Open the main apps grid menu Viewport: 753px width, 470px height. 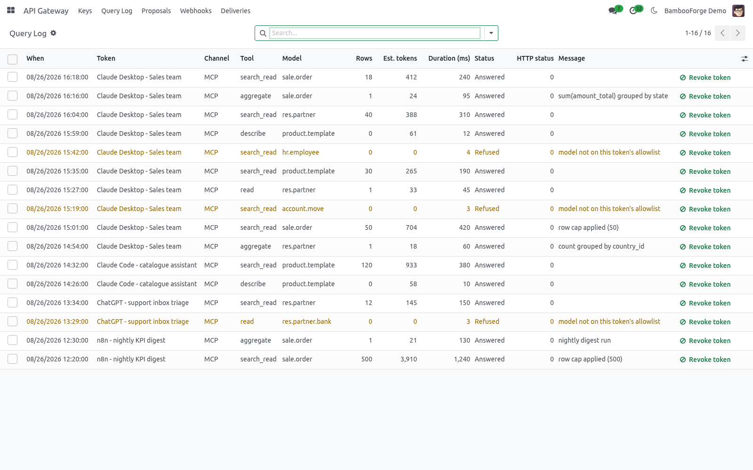[11, 10]
